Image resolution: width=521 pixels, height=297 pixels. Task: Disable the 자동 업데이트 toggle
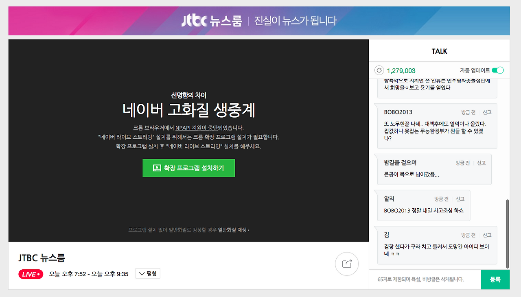[497, 70]
